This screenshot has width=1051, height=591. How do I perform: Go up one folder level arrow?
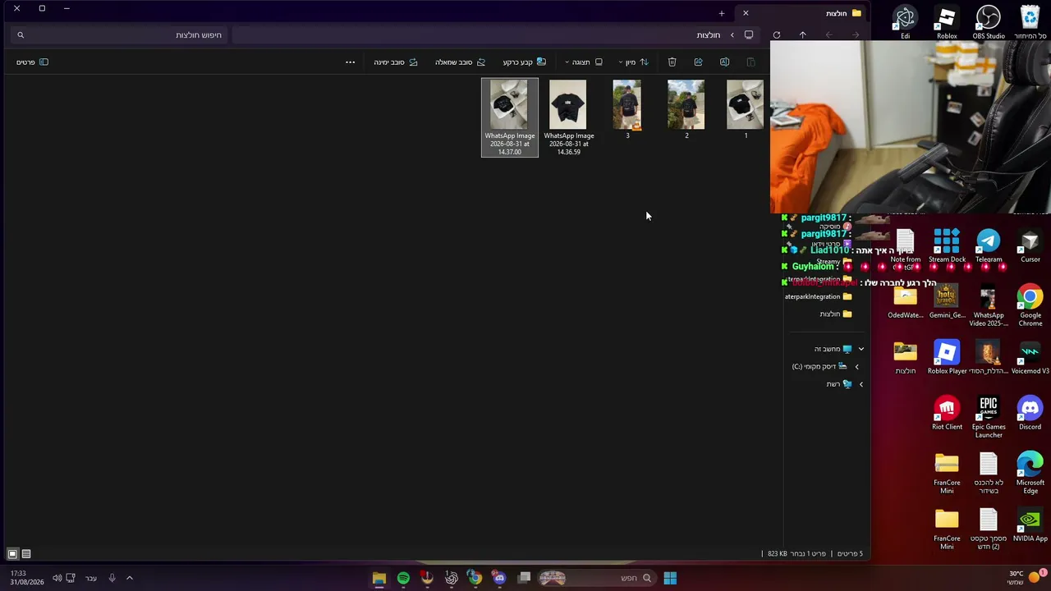click(x=802, y=35)
